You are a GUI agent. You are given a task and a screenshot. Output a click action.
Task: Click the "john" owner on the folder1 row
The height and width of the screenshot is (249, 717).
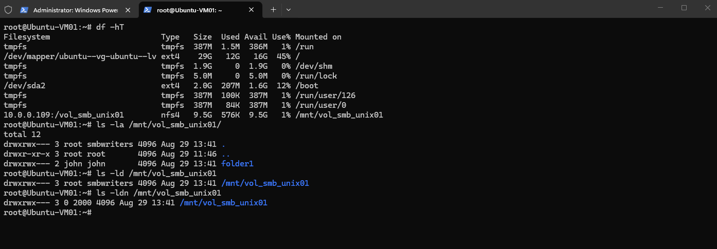(x=73, y=164)
